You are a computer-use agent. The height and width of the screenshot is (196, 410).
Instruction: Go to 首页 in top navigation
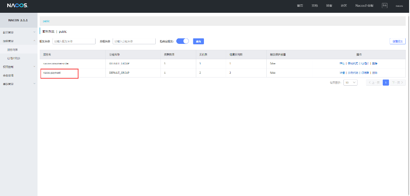click(300, 6)
